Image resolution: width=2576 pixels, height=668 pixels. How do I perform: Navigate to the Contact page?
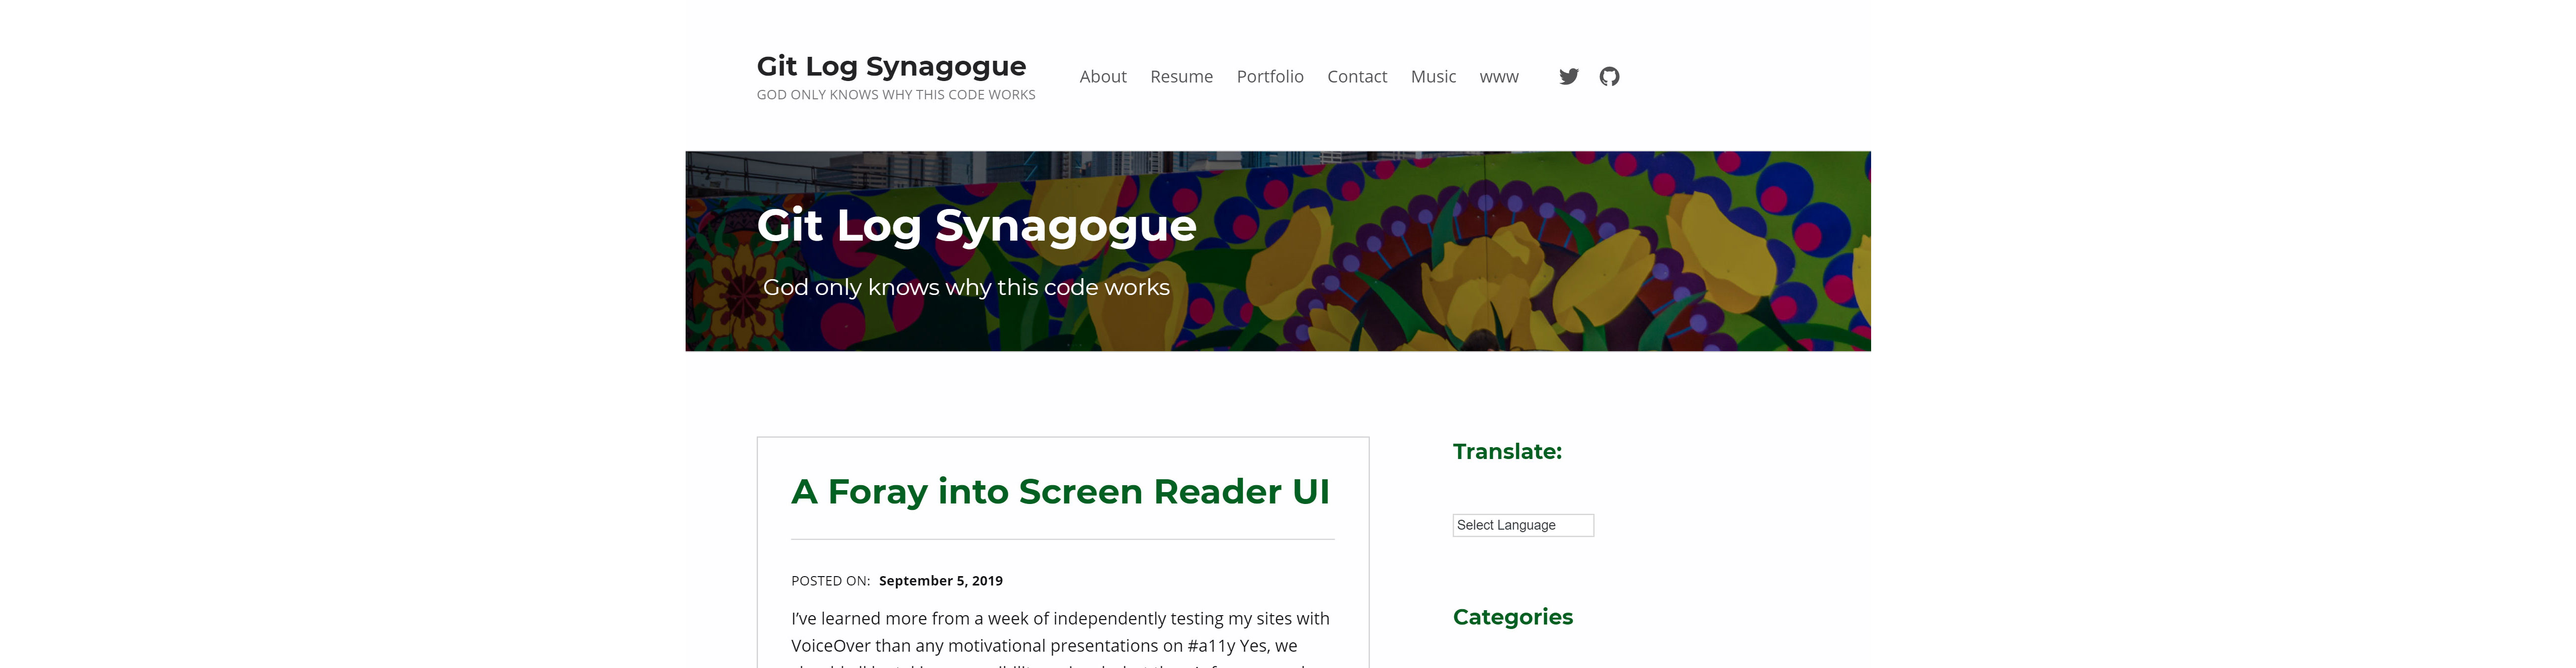(1356, 76)
